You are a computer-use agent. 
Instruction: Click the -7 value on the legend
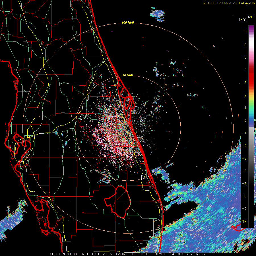point(244,209)
